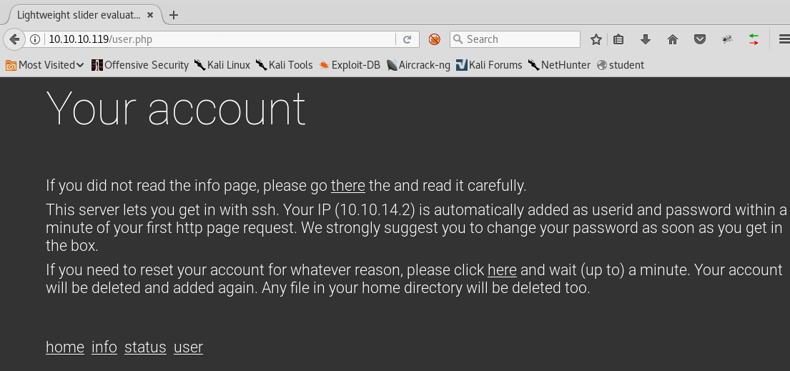Click the 'here' reset account link
This screenshot has width=790, height=371.
[x=502, y=269]
